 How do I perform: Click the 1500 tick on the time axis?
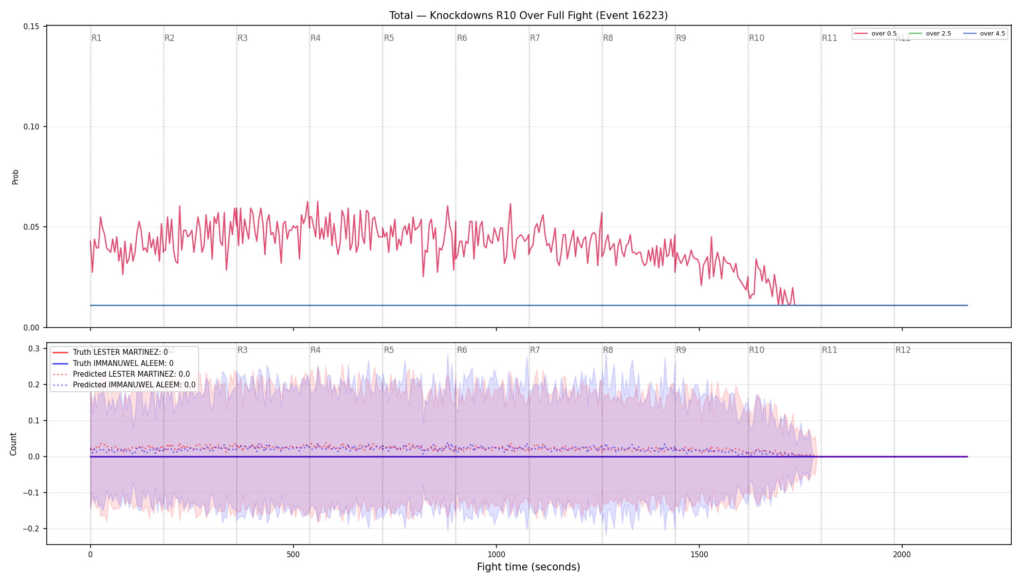[x=699, y=554]
